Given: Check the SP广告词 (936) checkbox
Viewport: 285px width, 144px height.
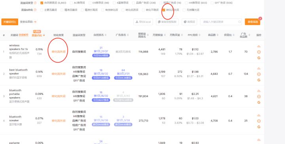Looking at the screenshot, I should [x=212, y=3].
